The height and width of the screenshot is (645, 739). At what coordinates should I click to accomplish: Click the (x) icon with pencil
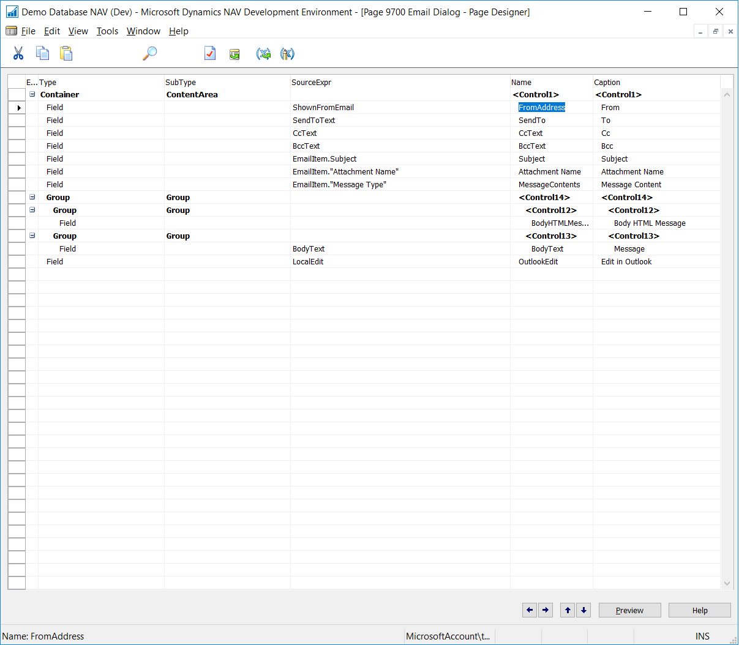287,54
